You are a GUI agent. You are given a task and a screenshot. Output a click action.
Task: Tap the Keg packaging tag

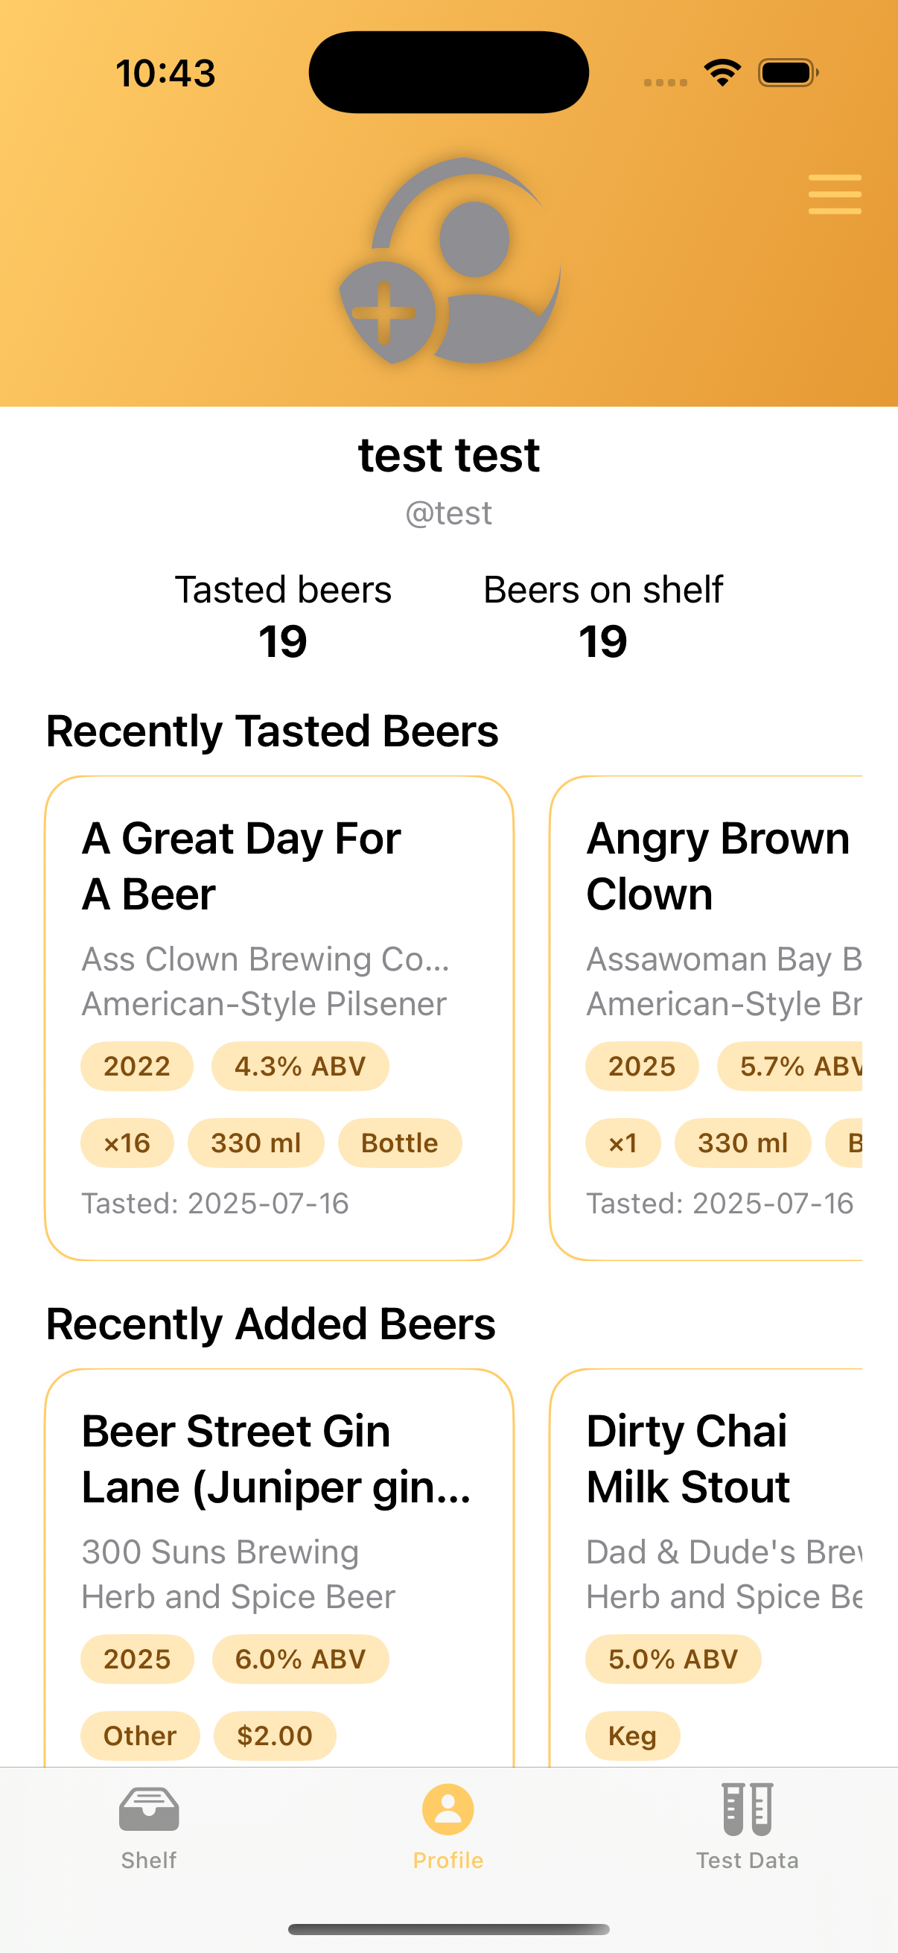[632, 1736]
